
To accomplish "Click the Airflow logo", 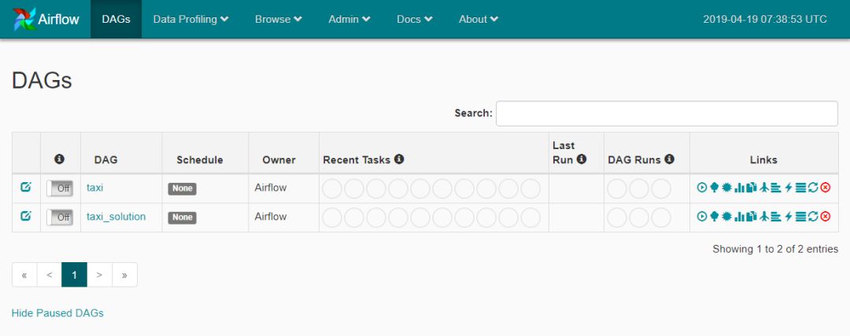I will (x=46, y=19).
